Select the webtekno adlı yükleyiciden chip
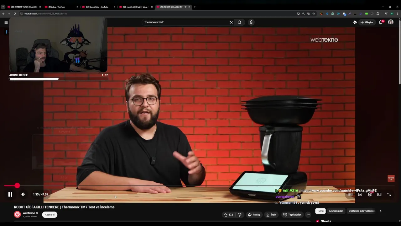The image size is (401, 226). [x=362, y=211]
